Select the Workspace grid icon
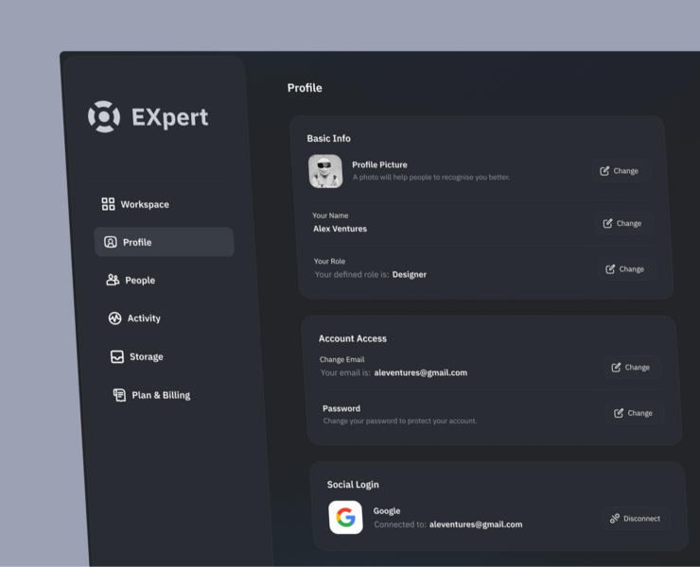This screenshot has width=700, height=567. coord(108,204)
